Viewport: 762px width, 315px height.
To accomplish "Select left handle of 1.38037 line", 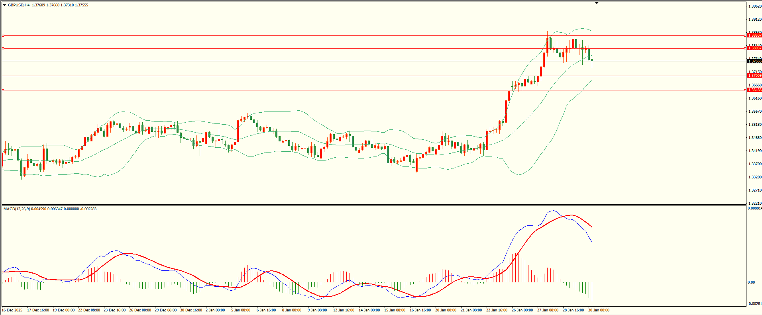I will point(3,48).
